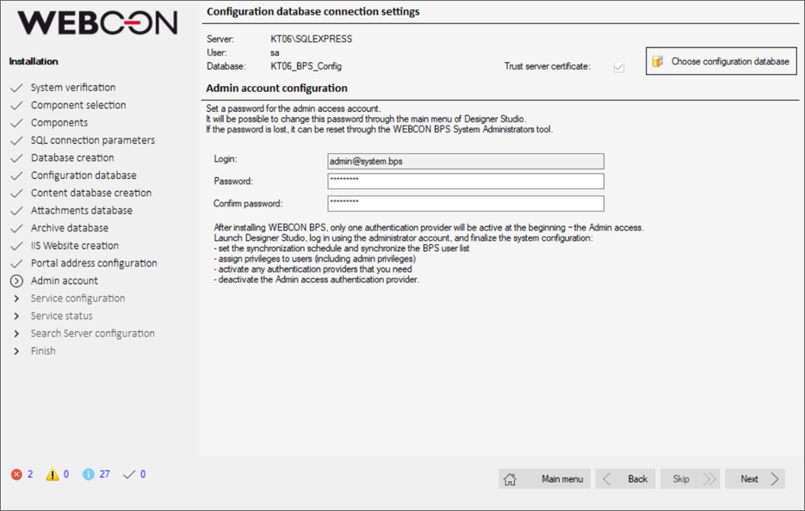Click the WEBCON logo
The width and height of the screenshot is (805, 511).
pos(97,23)
